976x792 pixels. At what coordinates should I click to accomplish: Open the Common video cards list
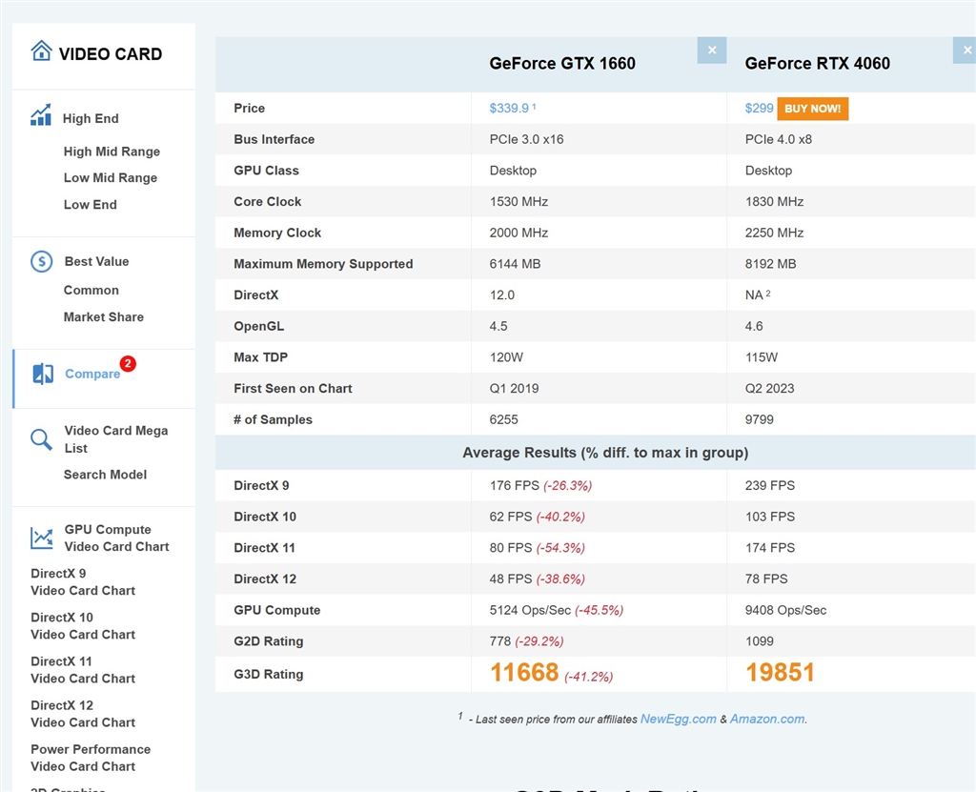[91, 290]
